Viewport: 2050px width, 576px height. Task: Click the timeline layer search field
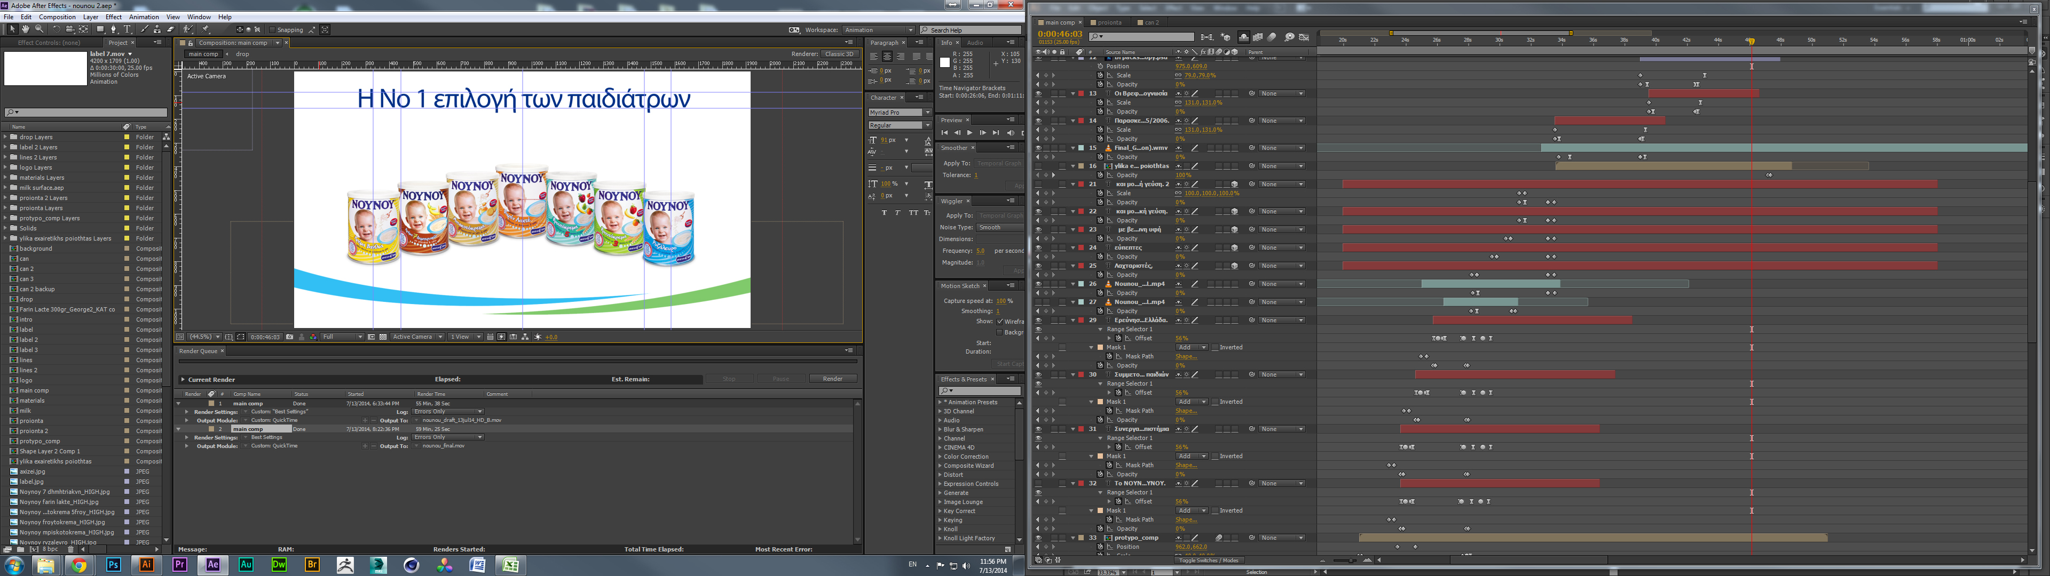click(1142, 37)
